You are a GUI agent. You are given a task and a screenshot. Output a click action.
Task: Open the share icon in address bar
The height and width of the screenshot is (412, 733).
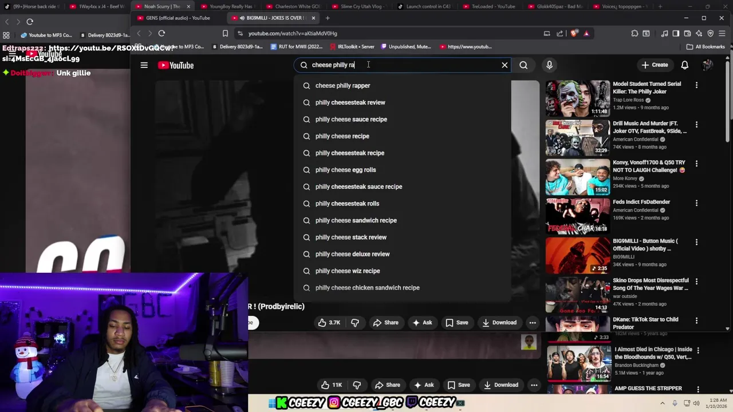[560, 33]
